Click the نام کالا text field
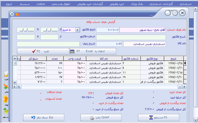The image size is (198, 123). (x=145, y=44)
